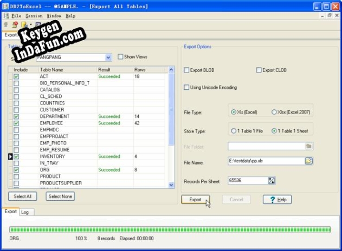342x251 pixels.
Task: Click the green export progress bar
Action: pos(170,230)
